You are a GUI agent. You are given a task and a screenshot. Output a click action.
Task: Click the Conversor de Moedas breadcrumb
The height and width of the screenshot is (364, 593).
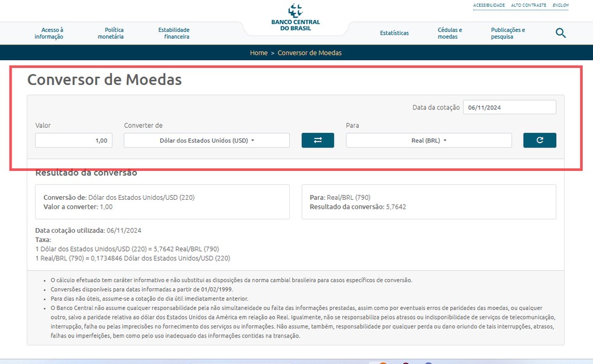(x=311, y=52)
